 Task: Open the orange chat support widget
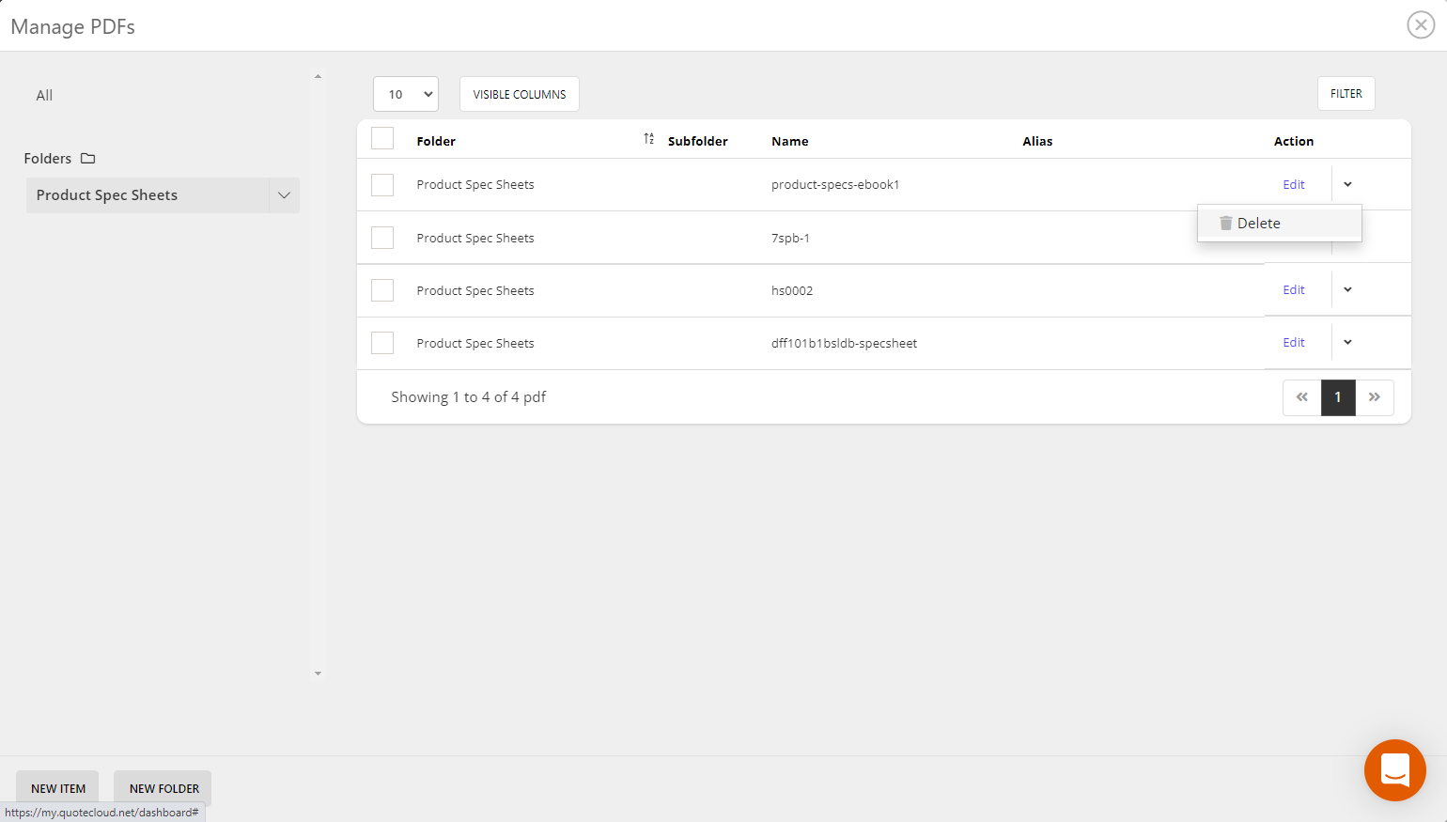pyautogui.click(x=1394, y=770)
